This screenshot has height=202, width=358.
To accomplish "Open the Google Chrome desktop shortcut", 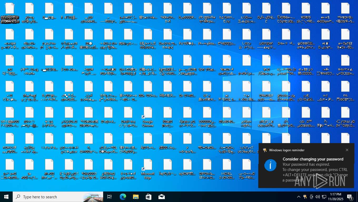I will pos(148,117).
